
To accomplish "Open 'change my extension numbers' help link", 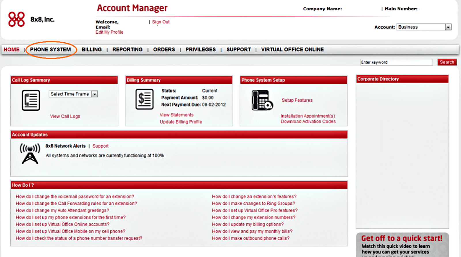I will pos(254,217).
